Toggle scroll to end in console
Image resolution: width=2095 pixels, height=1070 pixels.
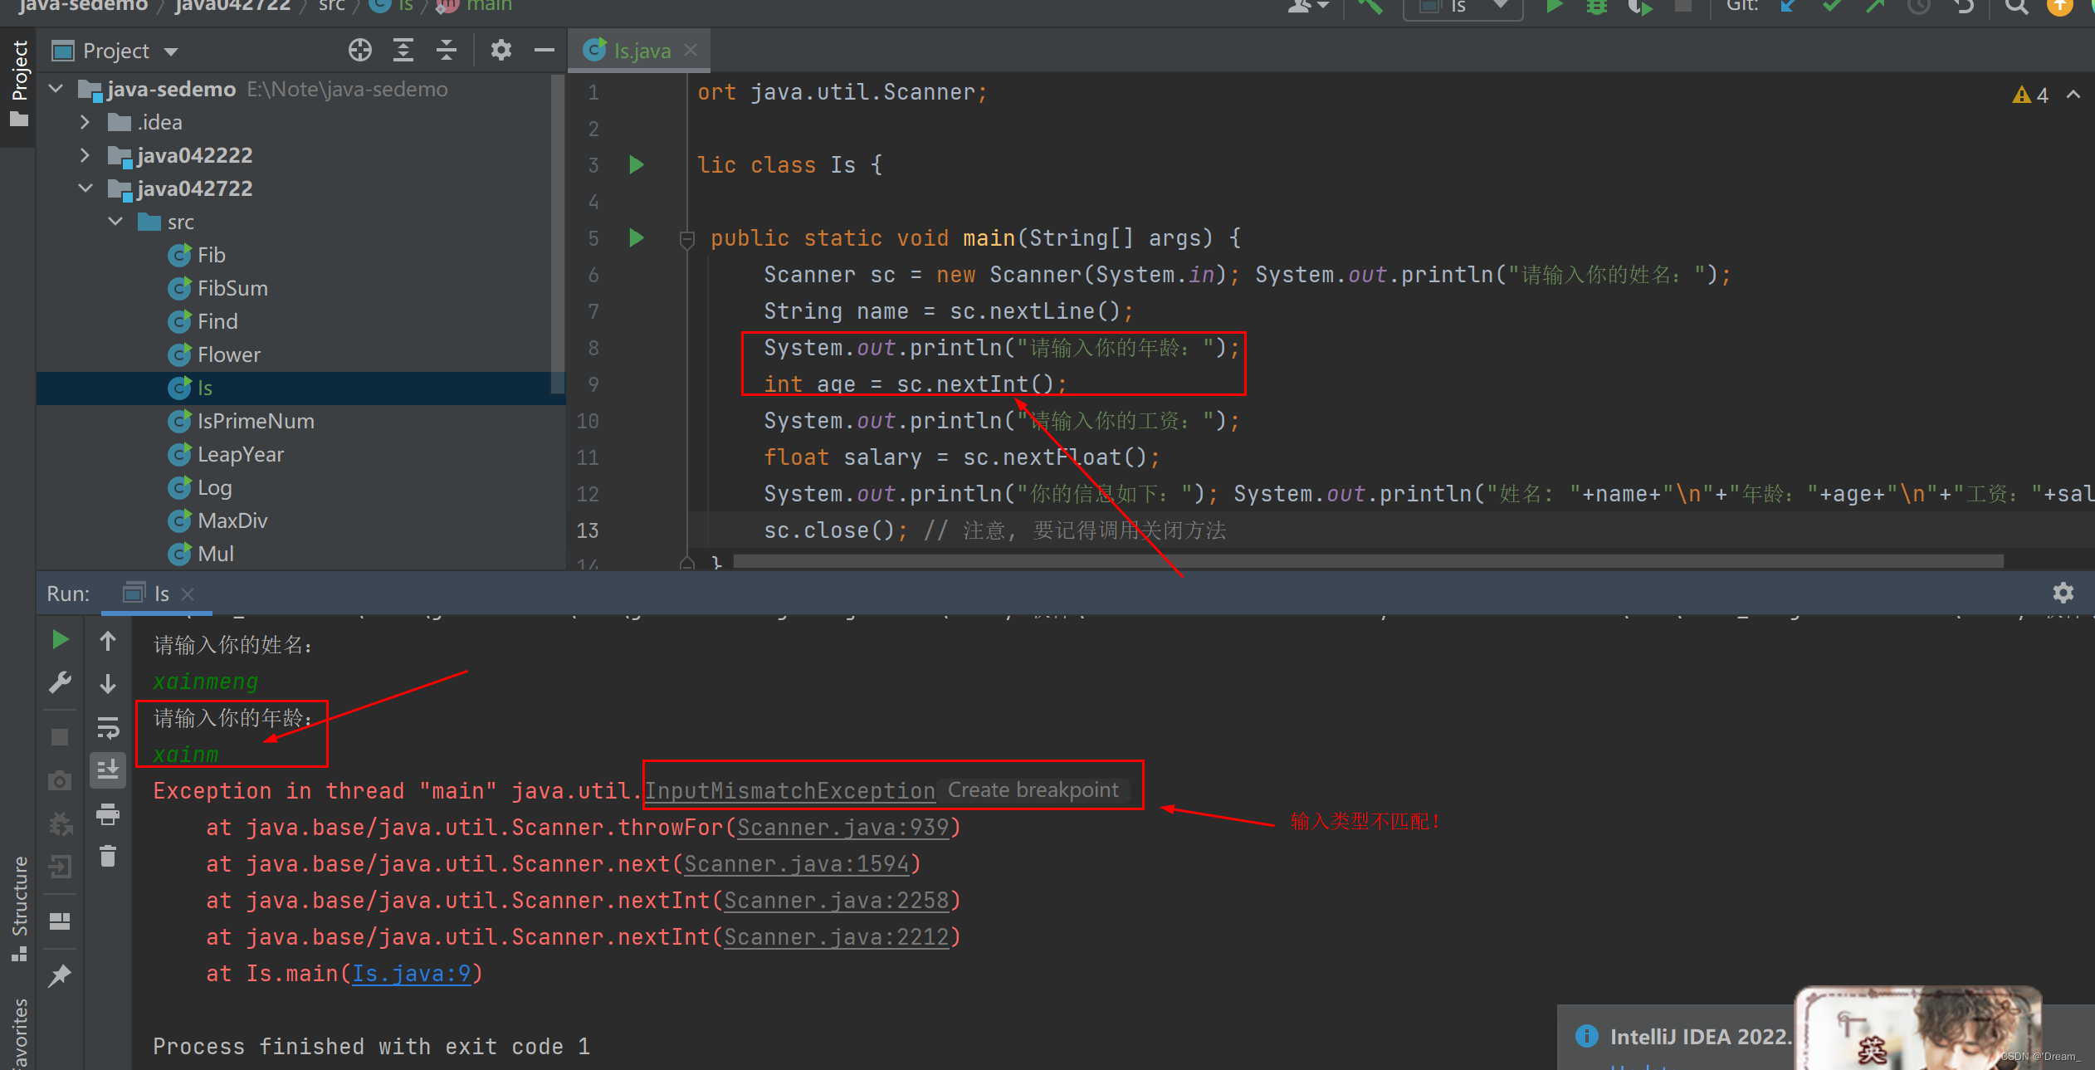[x=108, y=770]
